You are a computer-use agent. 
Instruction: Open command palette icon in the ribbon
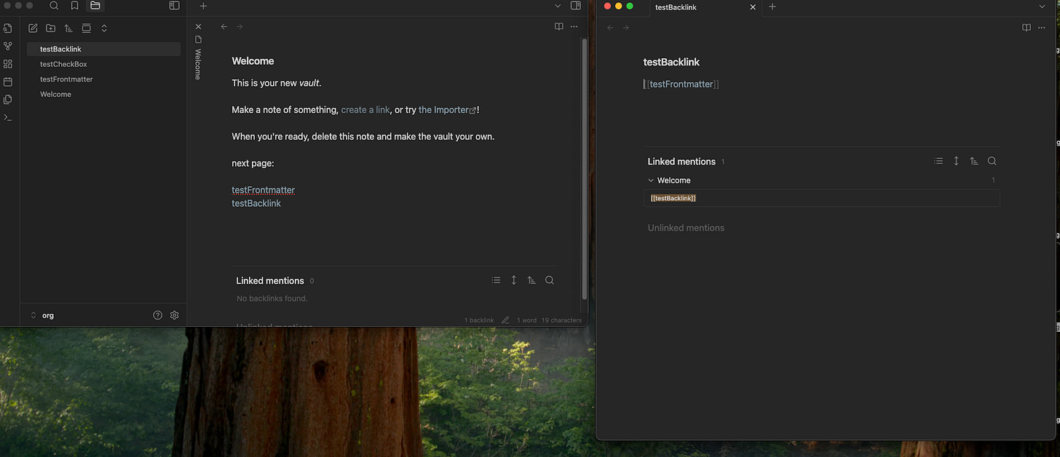tap(8, 117)
